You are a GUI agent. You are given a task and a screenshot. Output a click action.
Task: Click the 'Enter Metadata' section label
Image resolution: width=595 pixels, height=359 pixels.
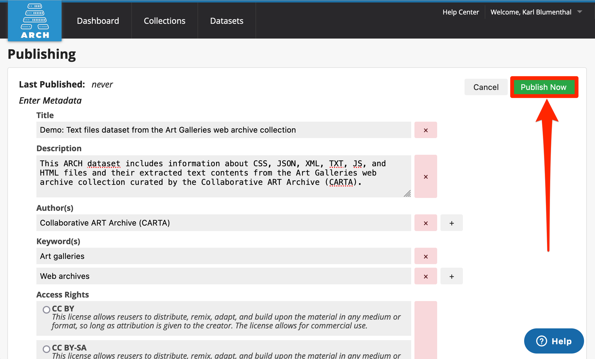(x=50, y=101)
